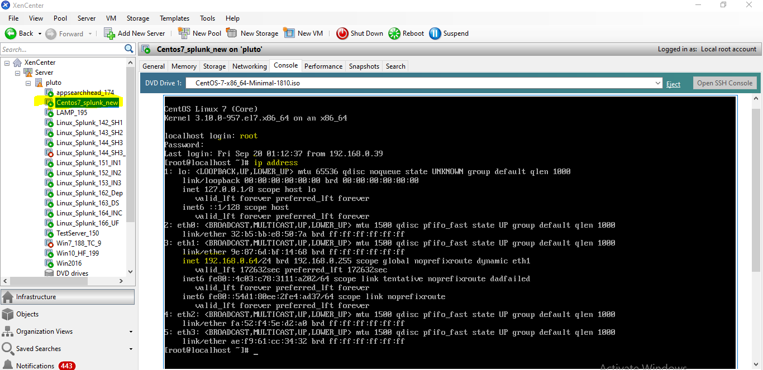Open the File menu
Image resolution: width=763 pixels, height=370 pixels.
click(13, 18)
